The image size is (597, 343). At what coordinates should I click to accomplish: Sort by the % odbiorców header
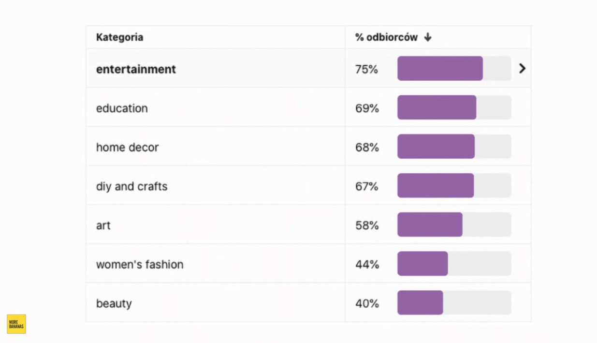click(386, 37)
